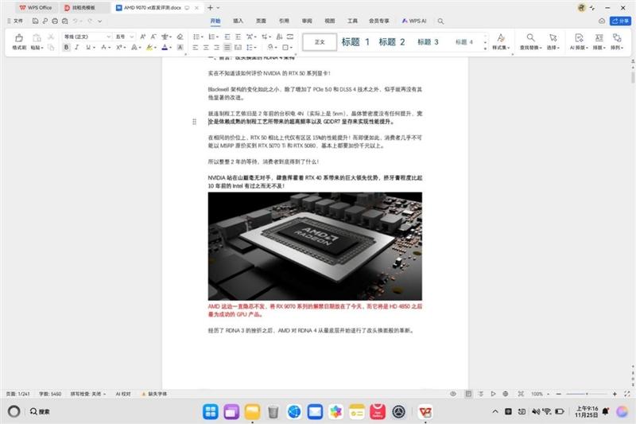Toggle Justify paragraph alignment
The width and height of the screenshot is (636, 424).
point(227,47)
